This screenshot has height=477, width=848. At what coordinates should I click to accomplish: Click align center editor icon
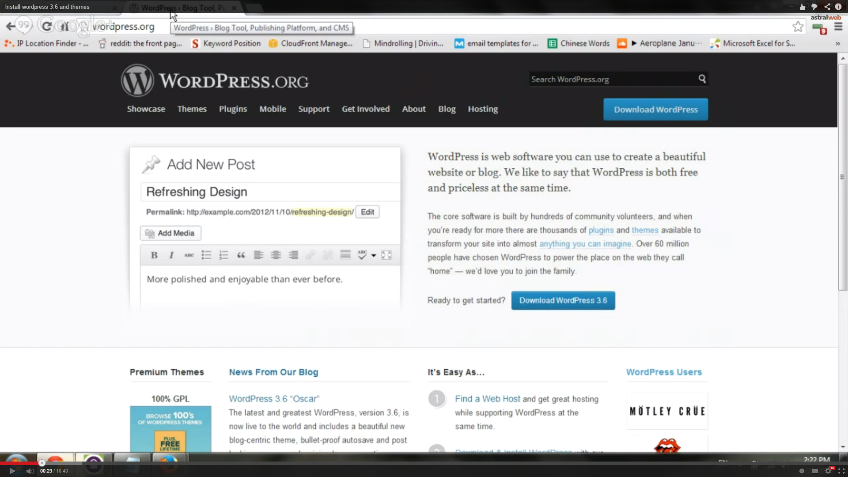276,255
